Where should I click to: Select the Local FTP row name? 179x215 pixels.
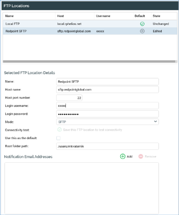tap(12, 24)
